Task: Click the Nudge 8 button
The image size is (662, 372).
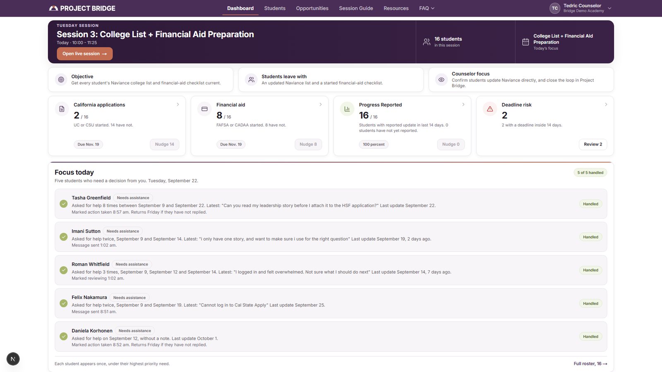Action: coord(308,144)
